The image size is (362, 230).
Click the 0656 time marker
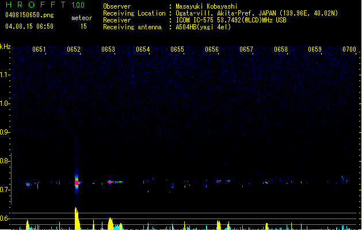pos(212,49)
